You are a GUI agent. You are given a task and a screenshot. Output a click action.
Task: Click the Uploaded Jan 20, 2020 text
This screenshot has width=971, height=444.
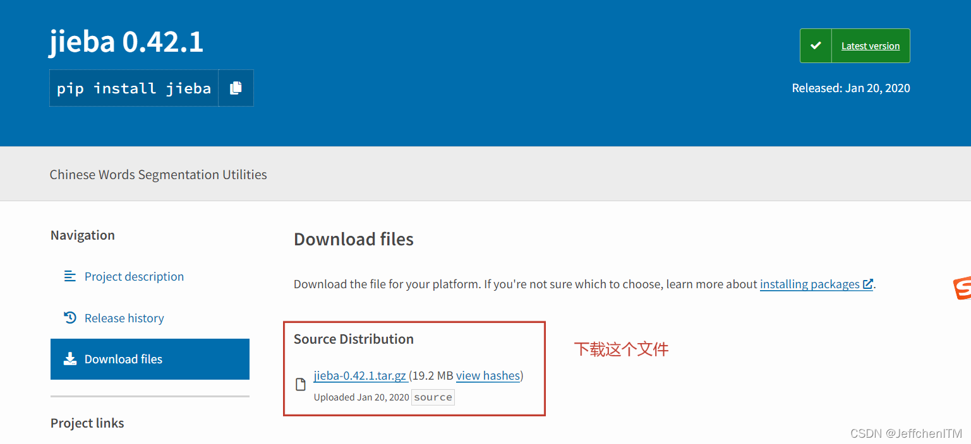coord(361,397)
